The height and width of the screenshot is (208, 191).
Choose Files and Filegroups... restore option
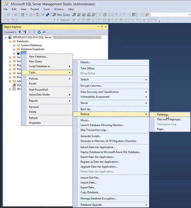[x=170, y=119]
